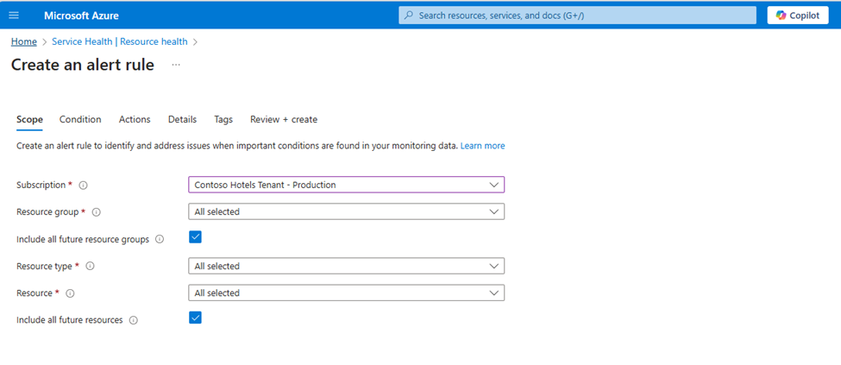Click the search resources box
Viewport: 841px width, 365px height.
(574, 16)
